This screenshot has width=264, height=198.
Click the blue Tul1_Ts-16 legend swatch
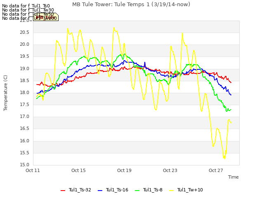tap(100, 191)
